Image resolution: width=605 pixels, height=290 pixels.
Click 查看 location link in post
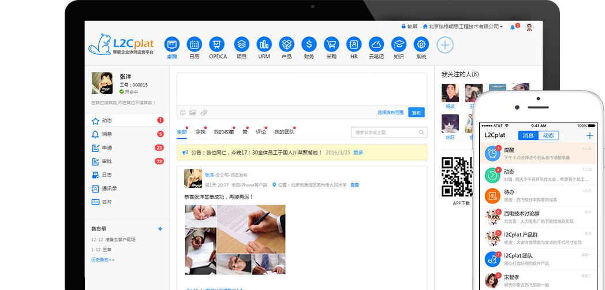[354, 185]
